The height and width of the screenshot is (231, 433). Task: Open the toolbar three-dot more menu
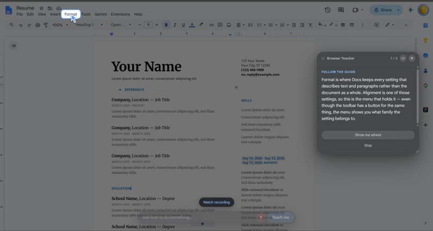(363, 25)
